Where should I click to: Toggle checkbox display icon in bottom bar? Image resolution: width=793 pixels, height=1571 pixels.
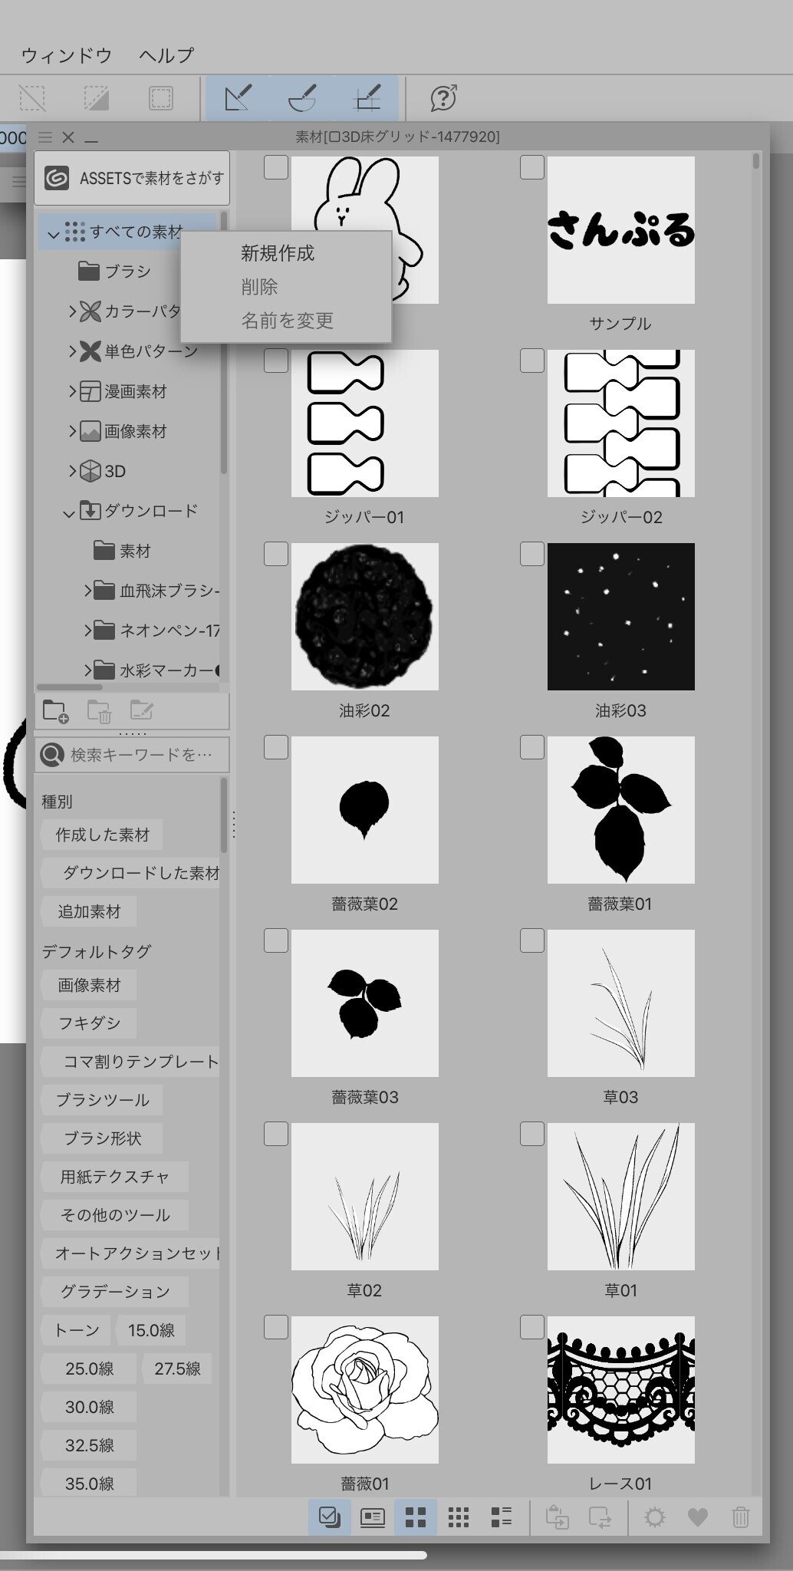(330, 1517)
